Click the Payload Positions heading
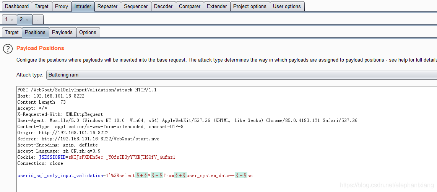437x192 pixels. [x=40, y=48]
